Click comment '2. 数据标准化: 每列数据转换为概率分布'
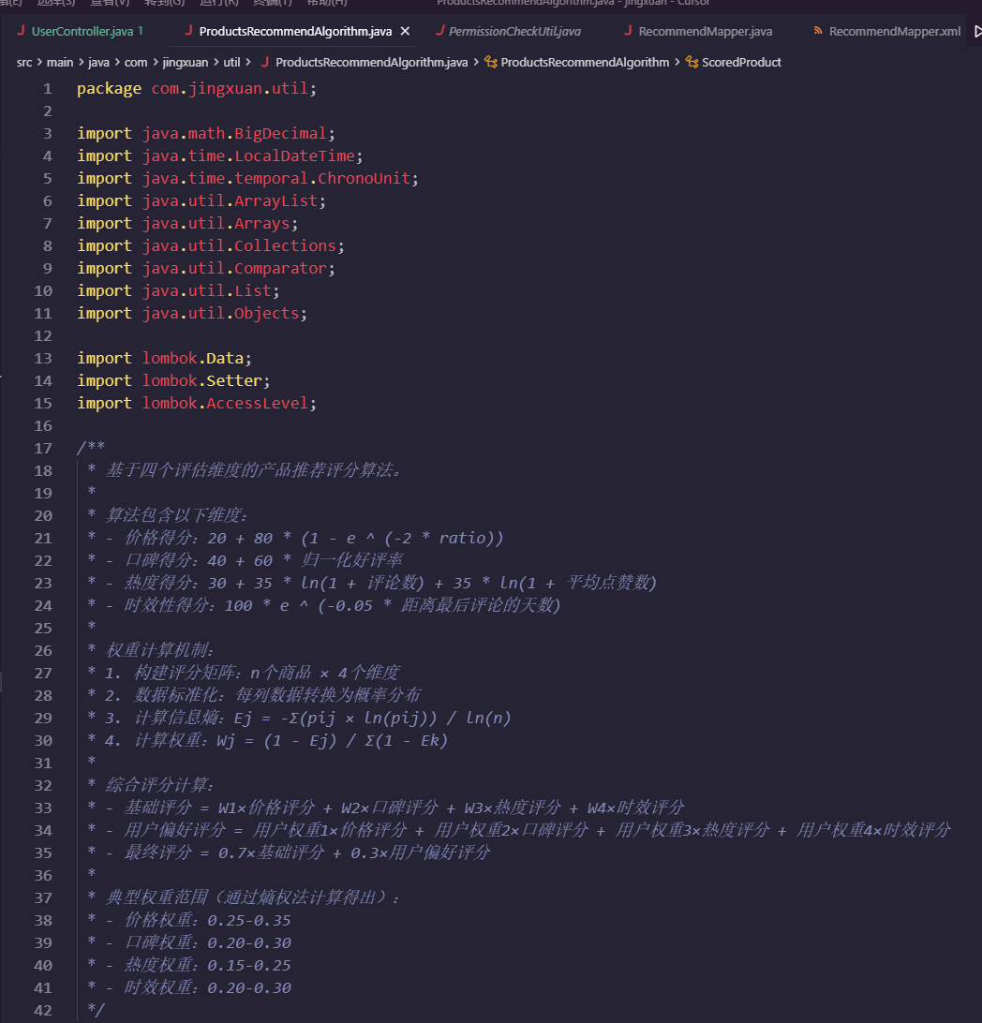 point(263,695)
